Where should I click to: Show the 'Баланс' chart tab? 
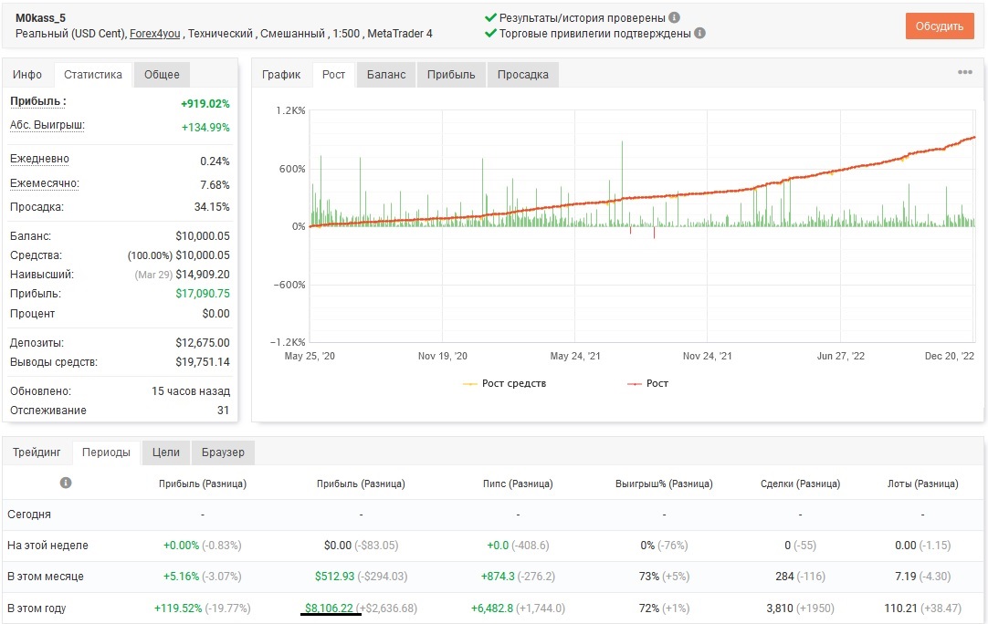pos(386,74)
